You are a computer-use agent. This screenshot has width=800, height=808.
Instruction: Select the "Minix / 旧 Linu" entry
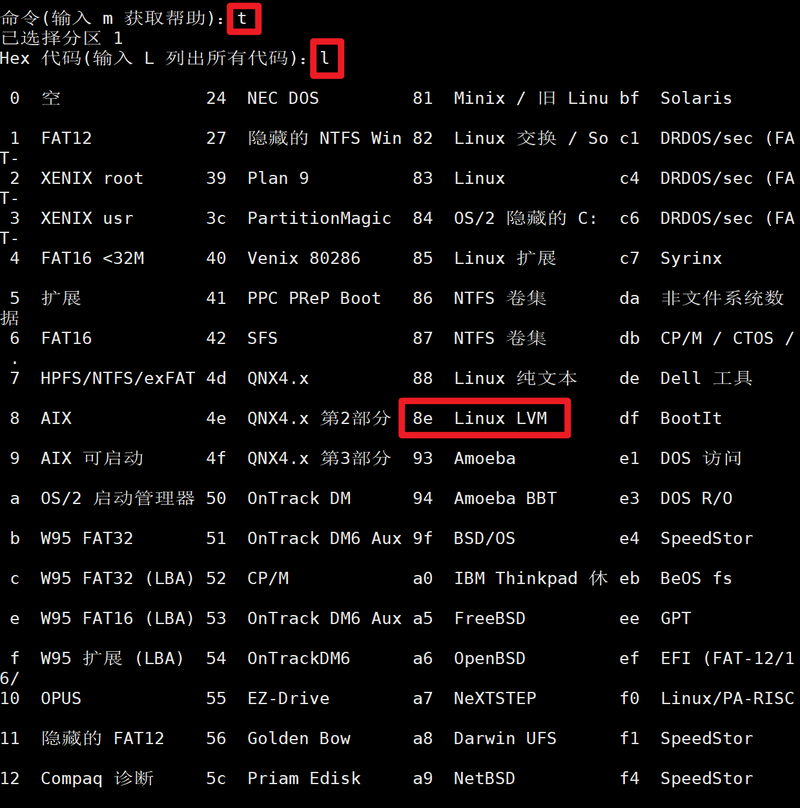click(x=531, y=98)
